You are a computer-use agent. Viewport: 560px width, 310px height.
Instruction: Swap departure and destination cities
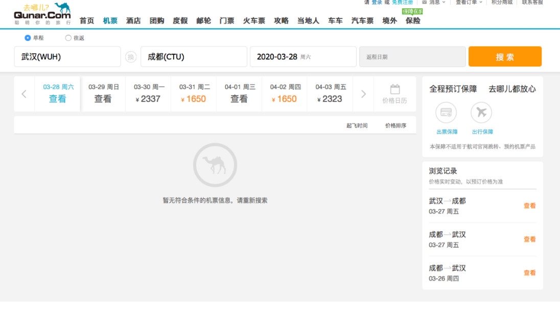[131, 57]
